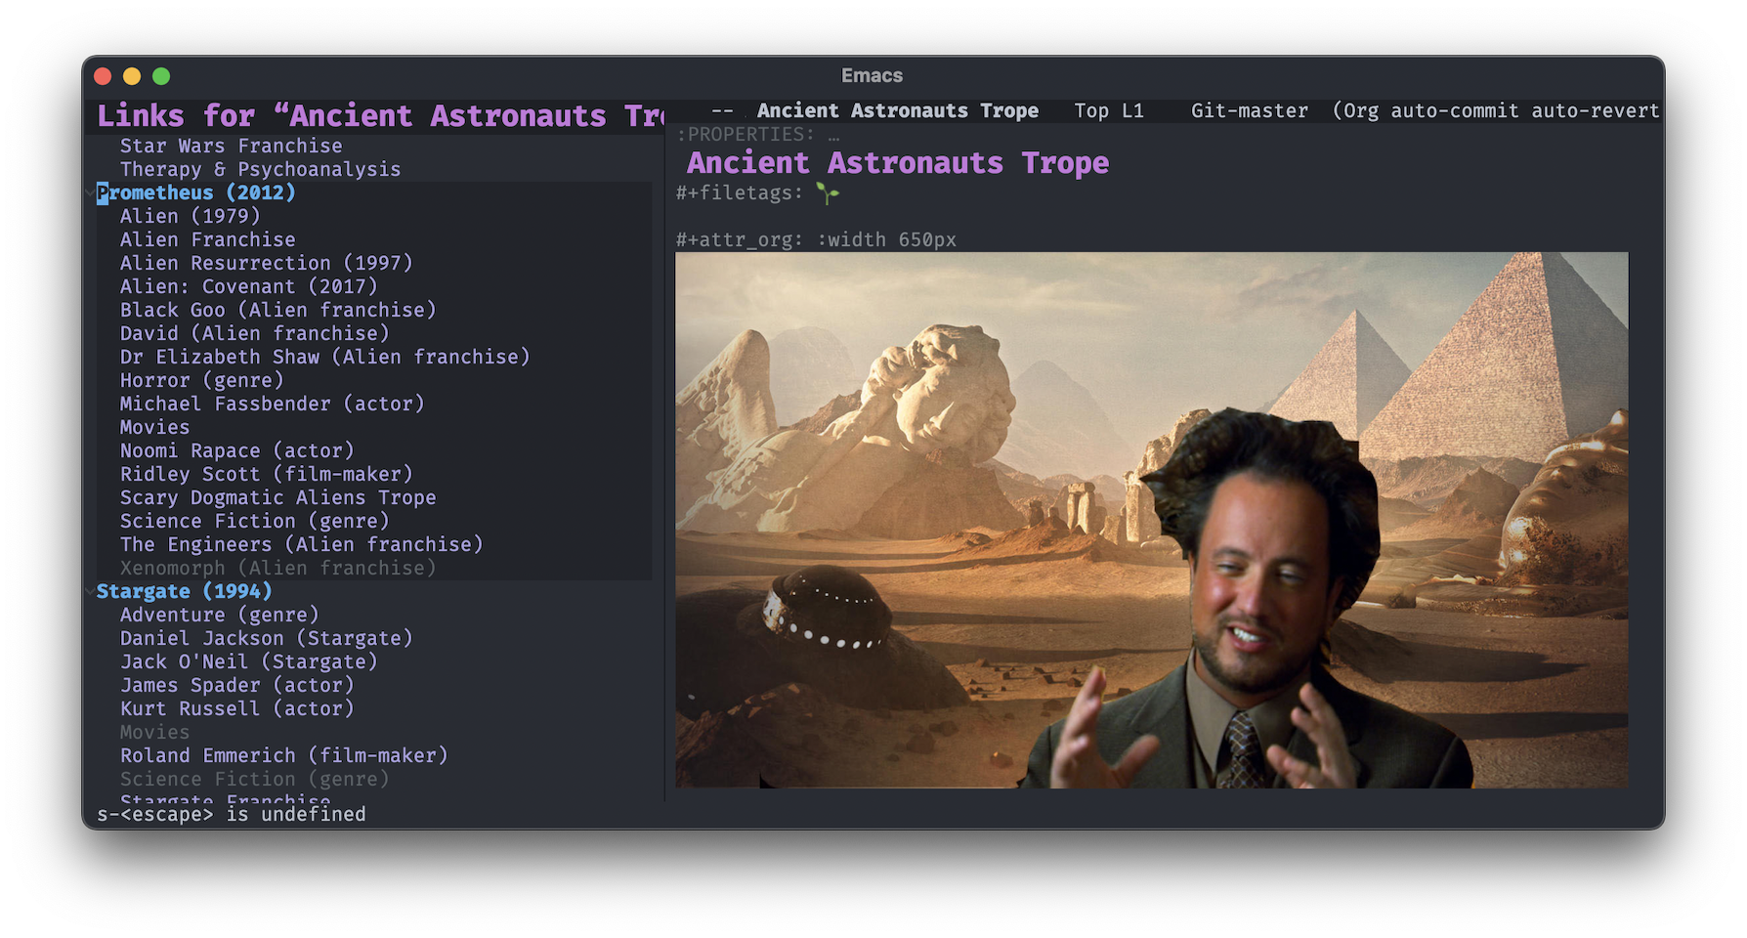Open Michael Fassbender (actor) entry
Image resolution: width=1747 pixels, height=938 pixels.
coord(273,404)
